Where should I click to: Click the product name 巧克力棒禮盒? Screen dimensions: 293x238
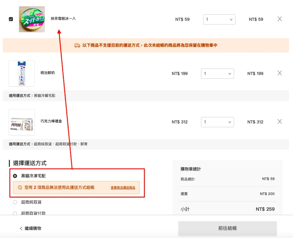[x=51, y=121]
